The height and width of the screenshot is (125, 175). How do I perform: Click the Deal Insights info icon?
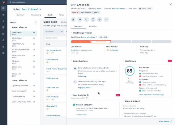88,95
